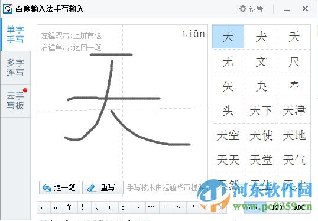Viewport: 318px width, 221px height.
Task: Insert the colon symbol
Action: (x=125, y=207)
